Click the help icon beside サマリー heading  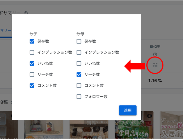point(26,13)
